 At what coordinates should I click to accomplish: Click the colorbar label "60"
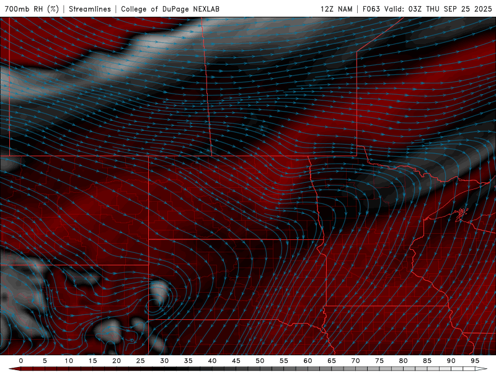click(308, 361)
